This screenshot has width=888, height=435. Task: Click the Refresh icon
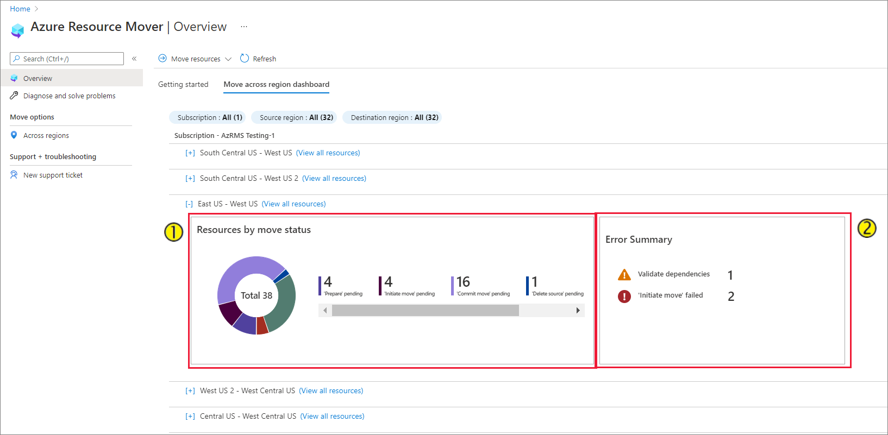tap(245, 58)
